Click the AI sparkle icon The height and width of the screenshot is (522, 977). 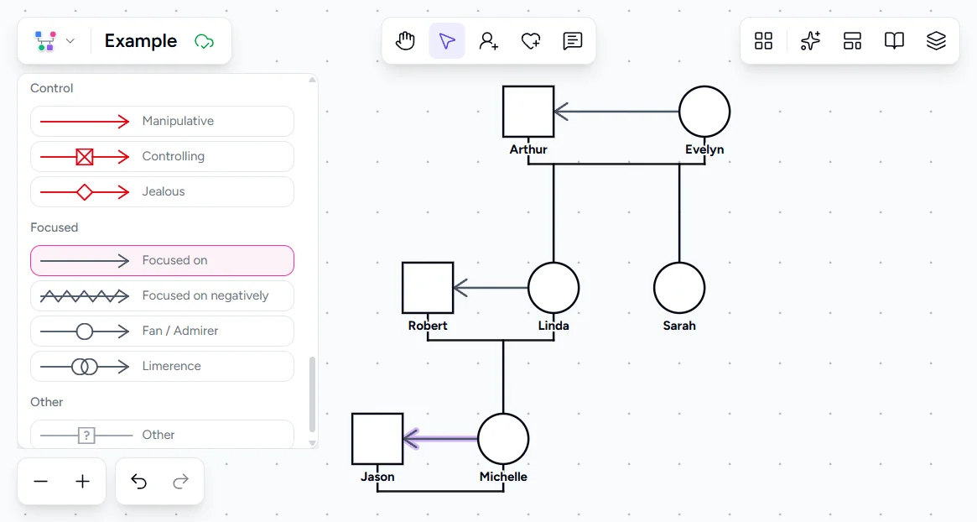pos(810,41)
